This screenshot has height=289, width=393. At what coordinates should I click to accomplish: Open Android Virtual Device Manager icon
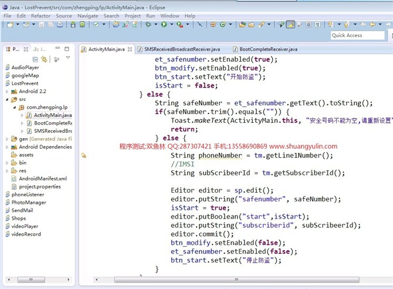82,24
